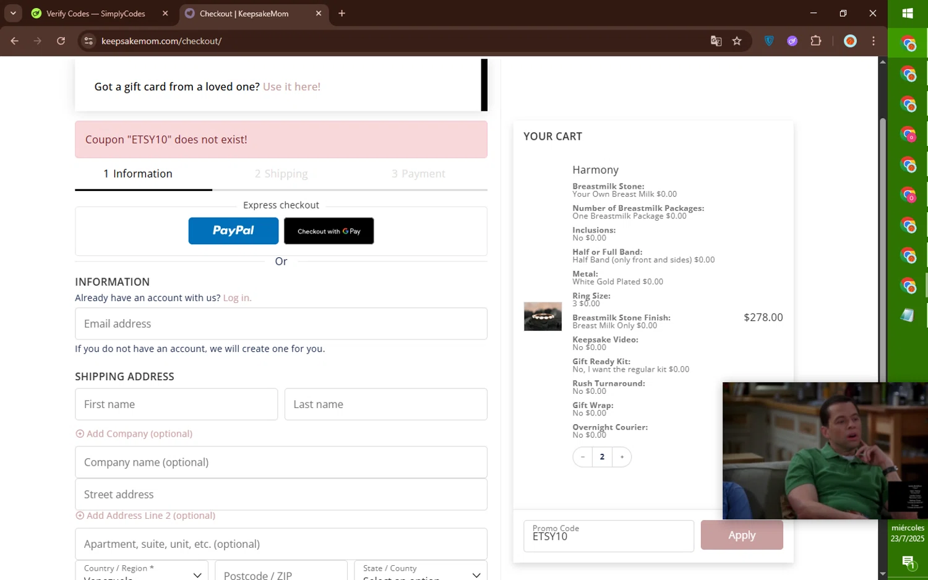
Task: Focus the Company name (optional) field
Action: (281, 462)
